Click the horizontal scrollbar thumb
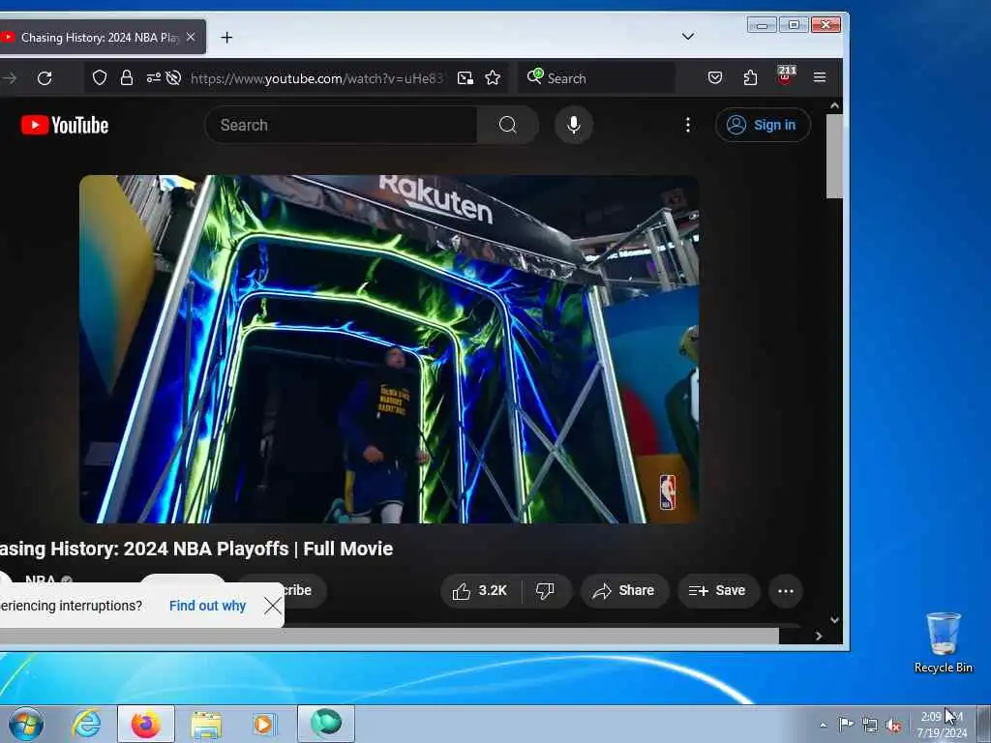The height and width of the screenshot is (743, 991). [389, 637]
